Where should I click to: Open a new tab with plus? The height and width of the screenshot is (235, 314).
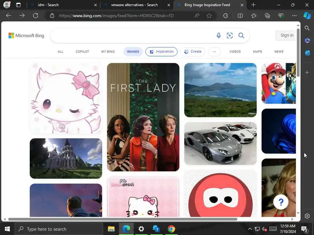click(253, 5)
